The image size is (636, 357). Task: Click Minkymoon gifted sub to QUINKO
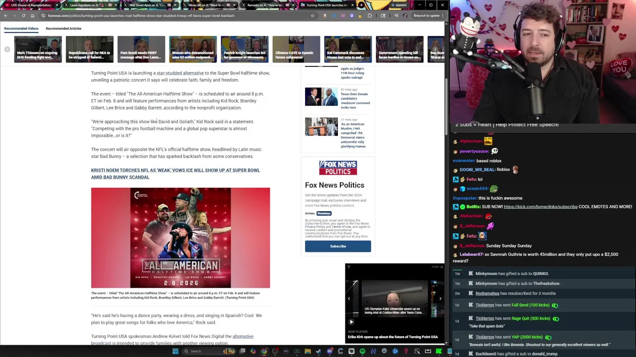(x=512, y=274)
